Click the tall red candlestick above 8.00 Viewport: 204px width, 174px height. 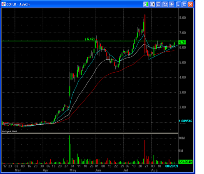pyautogui.click(x=145, y=35)
